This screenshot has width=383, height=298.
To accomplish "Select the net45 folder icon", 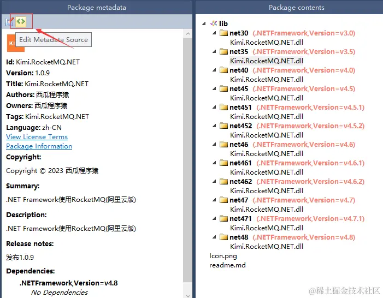I will (x=223, y=88).
